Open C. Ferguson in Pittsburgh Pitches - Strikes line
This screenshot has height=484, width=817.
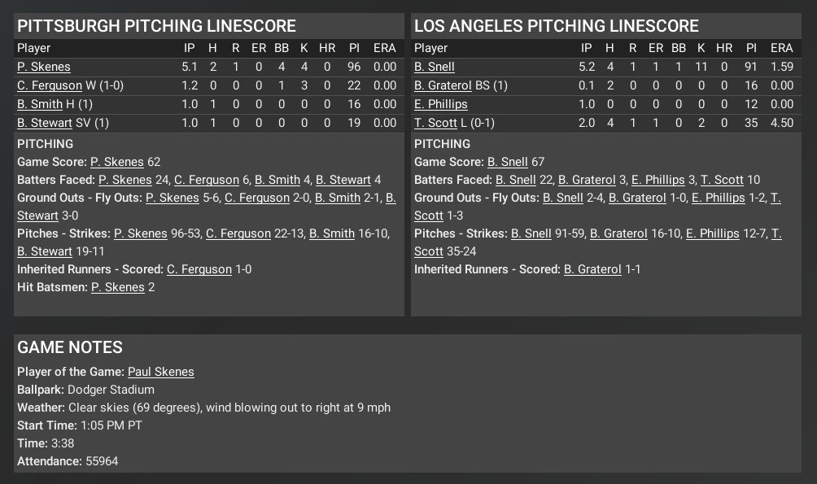(238, 233)
